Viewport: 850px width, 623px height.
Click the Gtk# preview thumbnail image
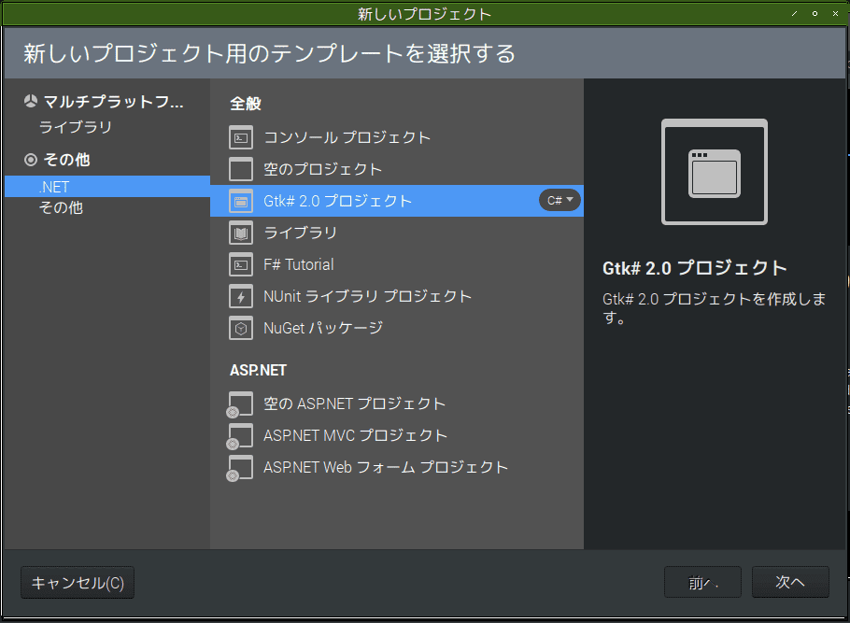click(714, 173)
